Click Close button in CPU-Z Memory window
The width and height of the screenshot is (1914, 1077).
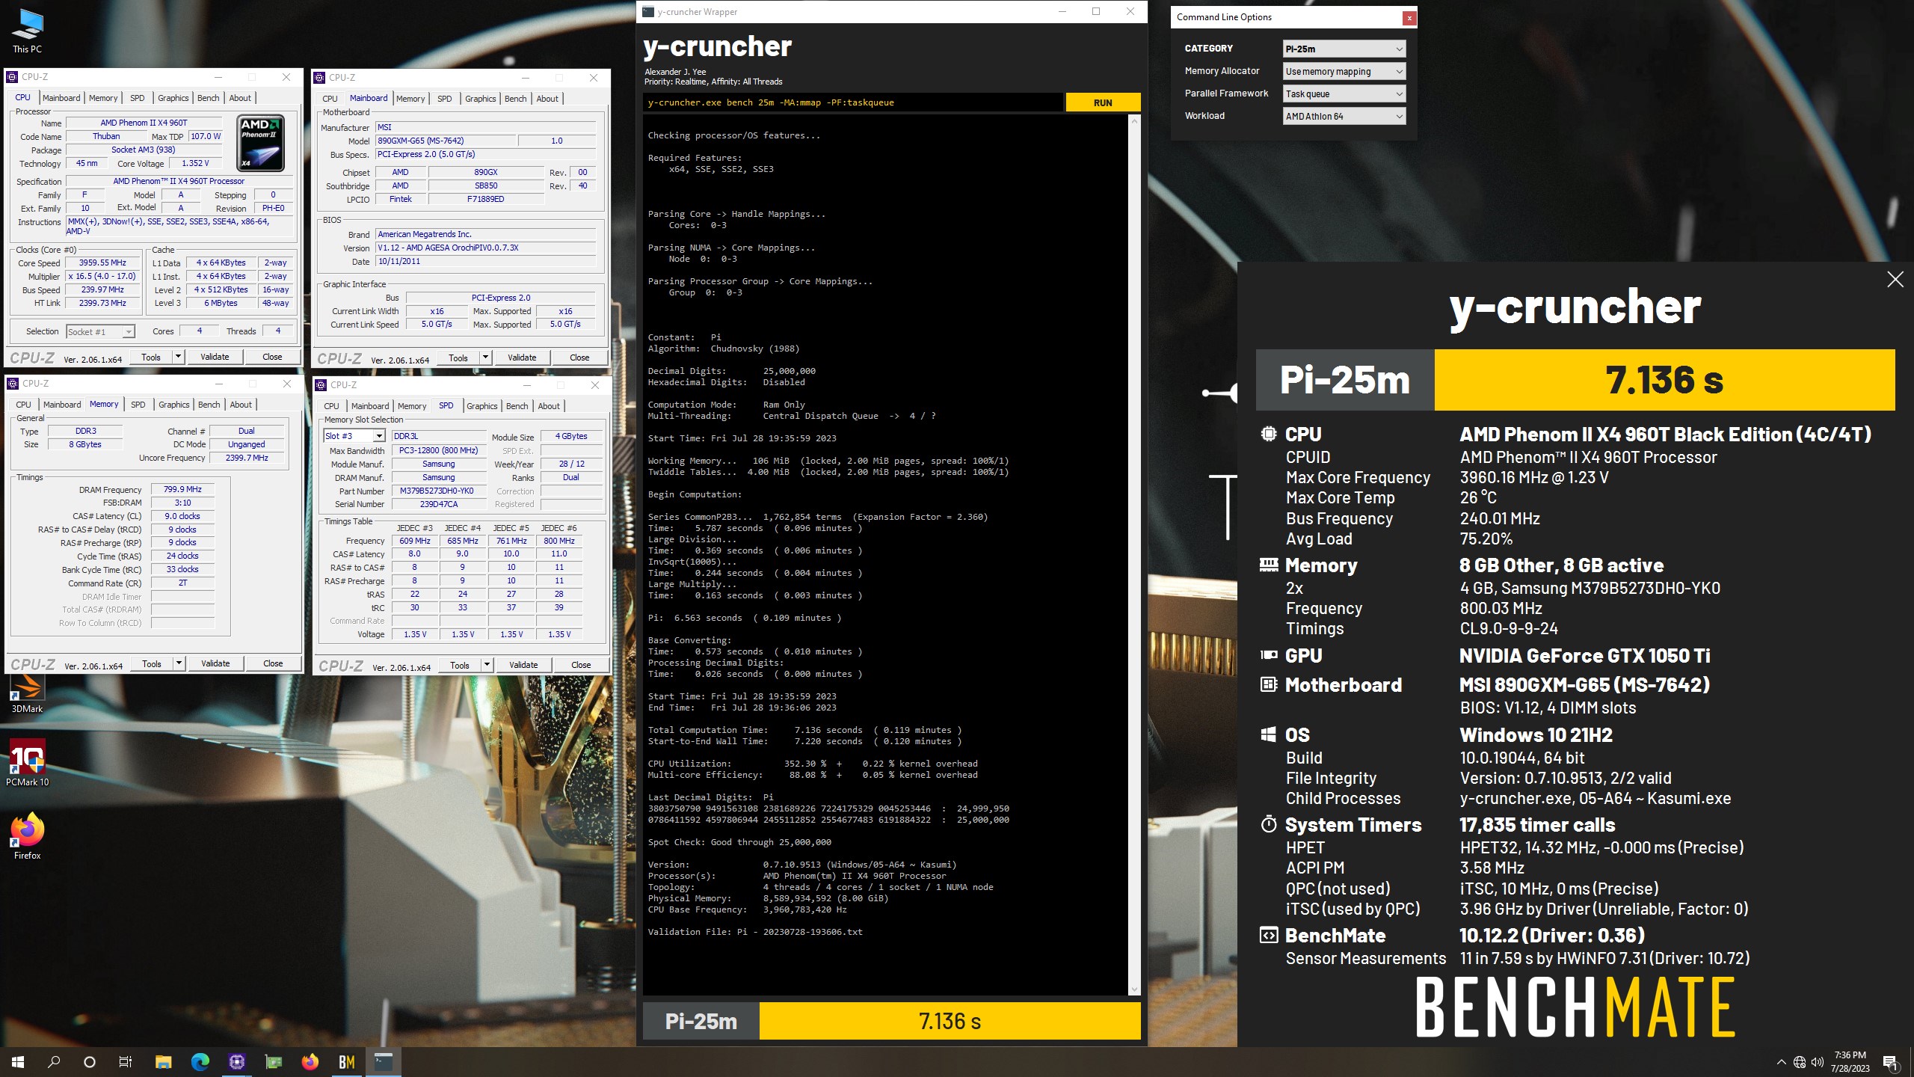coord(273,663)
